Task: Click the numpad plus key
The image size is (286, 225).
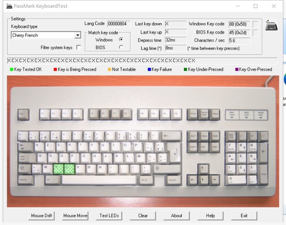Action: 263,152
